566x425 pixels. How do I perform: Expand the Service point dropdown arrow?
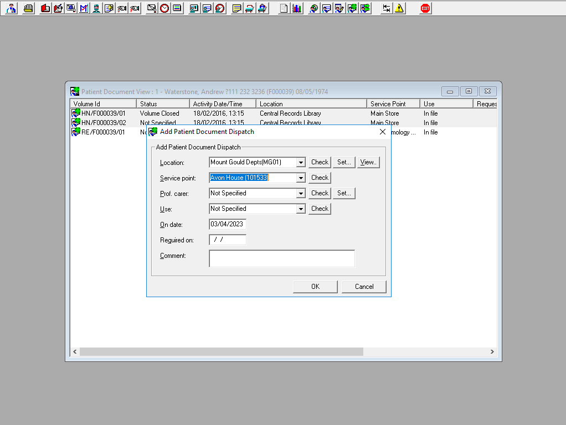pos(301,178)
